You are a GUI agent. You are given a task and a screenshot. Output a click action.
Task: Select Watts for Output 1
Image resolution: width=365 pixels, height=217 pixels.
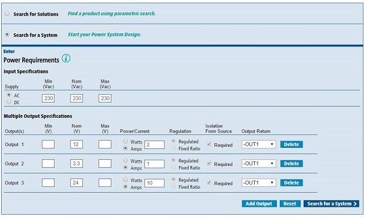[x=126, y=141]
